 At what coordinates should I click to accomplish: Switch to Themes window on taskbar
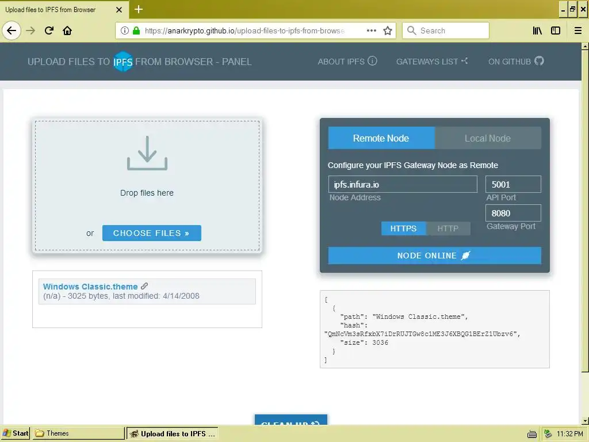[78, 433]
